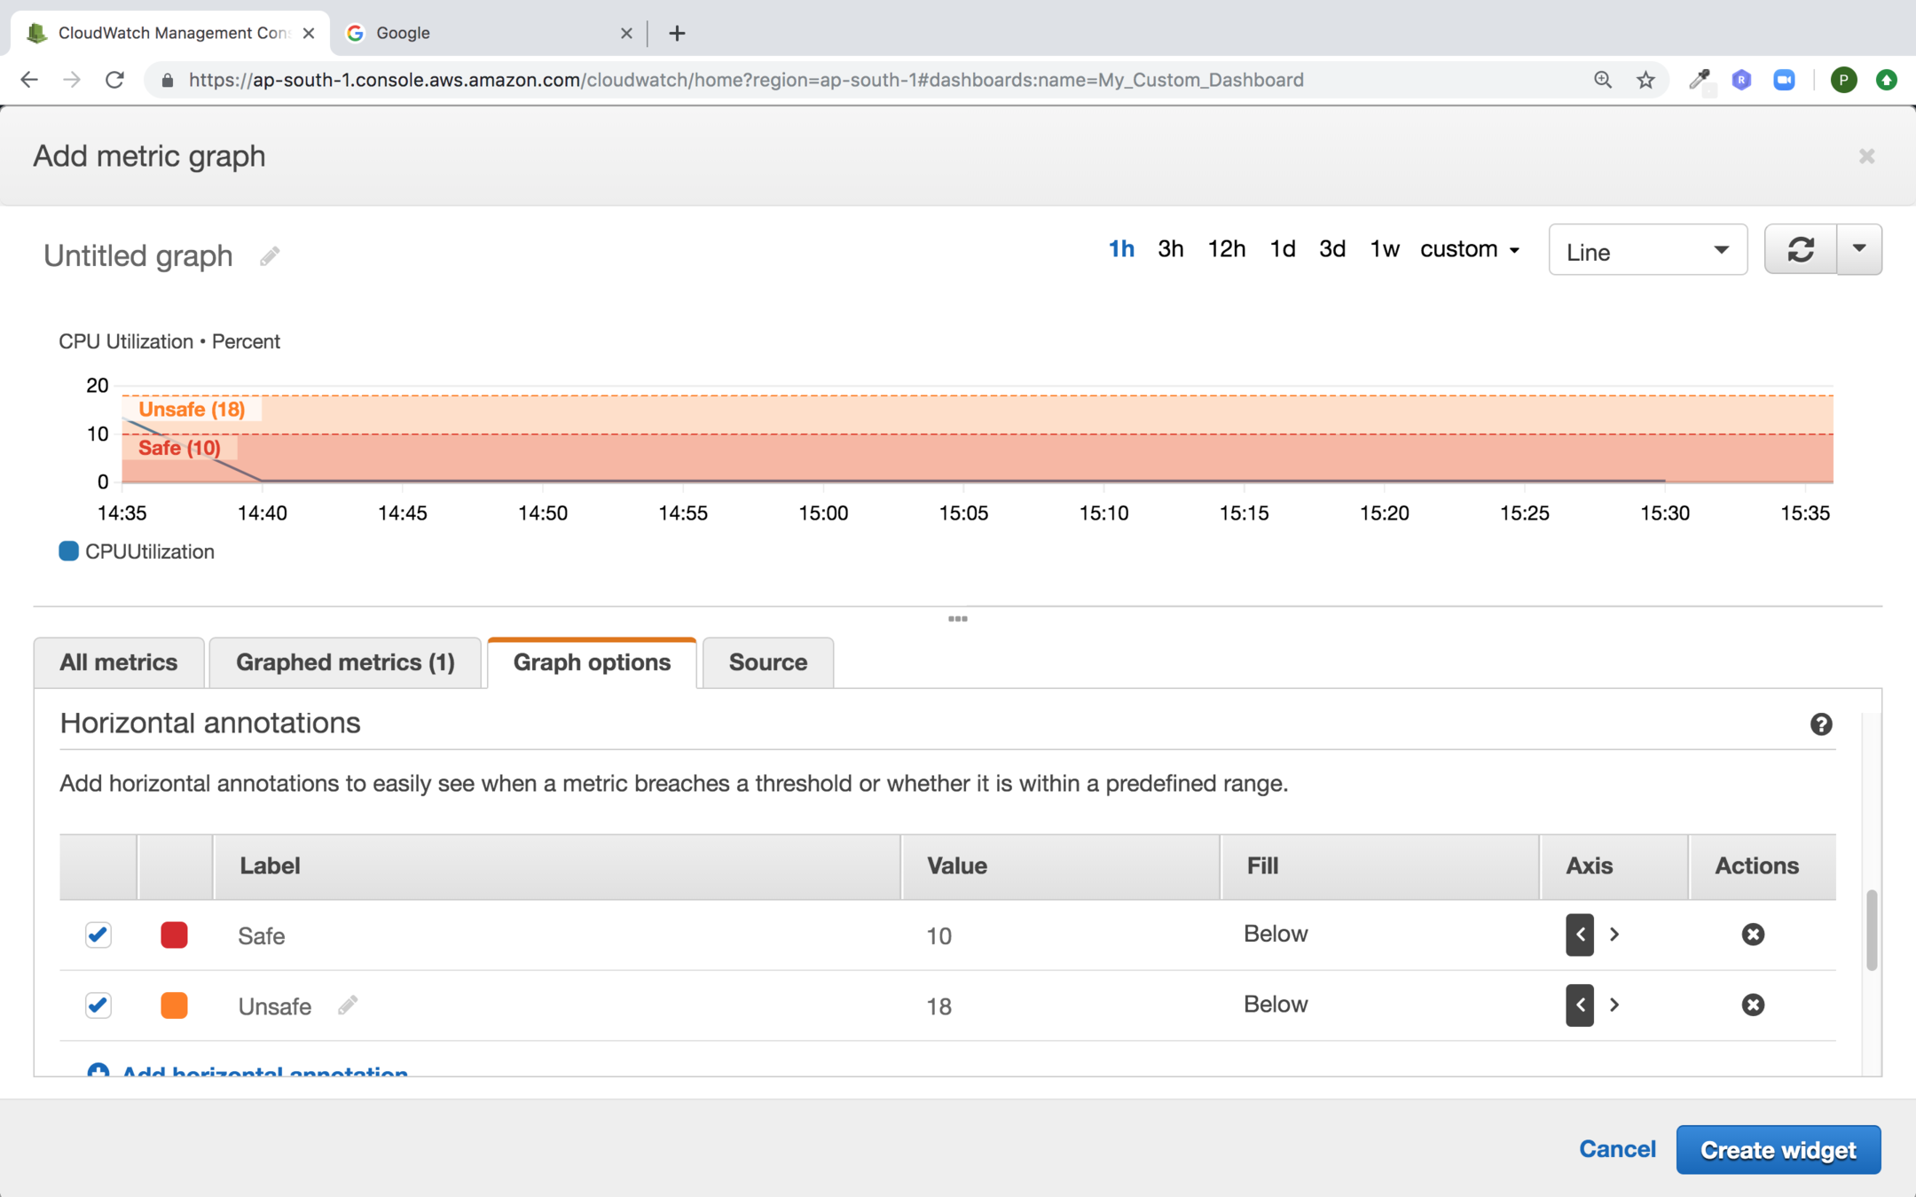Uncheck the Unsafe annotation checkbox
The width and height of the screenshot is (1916, 1197).
pyautogui.click(x=98, y=1005)
